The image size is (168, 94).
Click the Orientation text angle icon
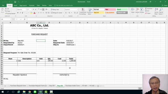(x=46, y=9)
